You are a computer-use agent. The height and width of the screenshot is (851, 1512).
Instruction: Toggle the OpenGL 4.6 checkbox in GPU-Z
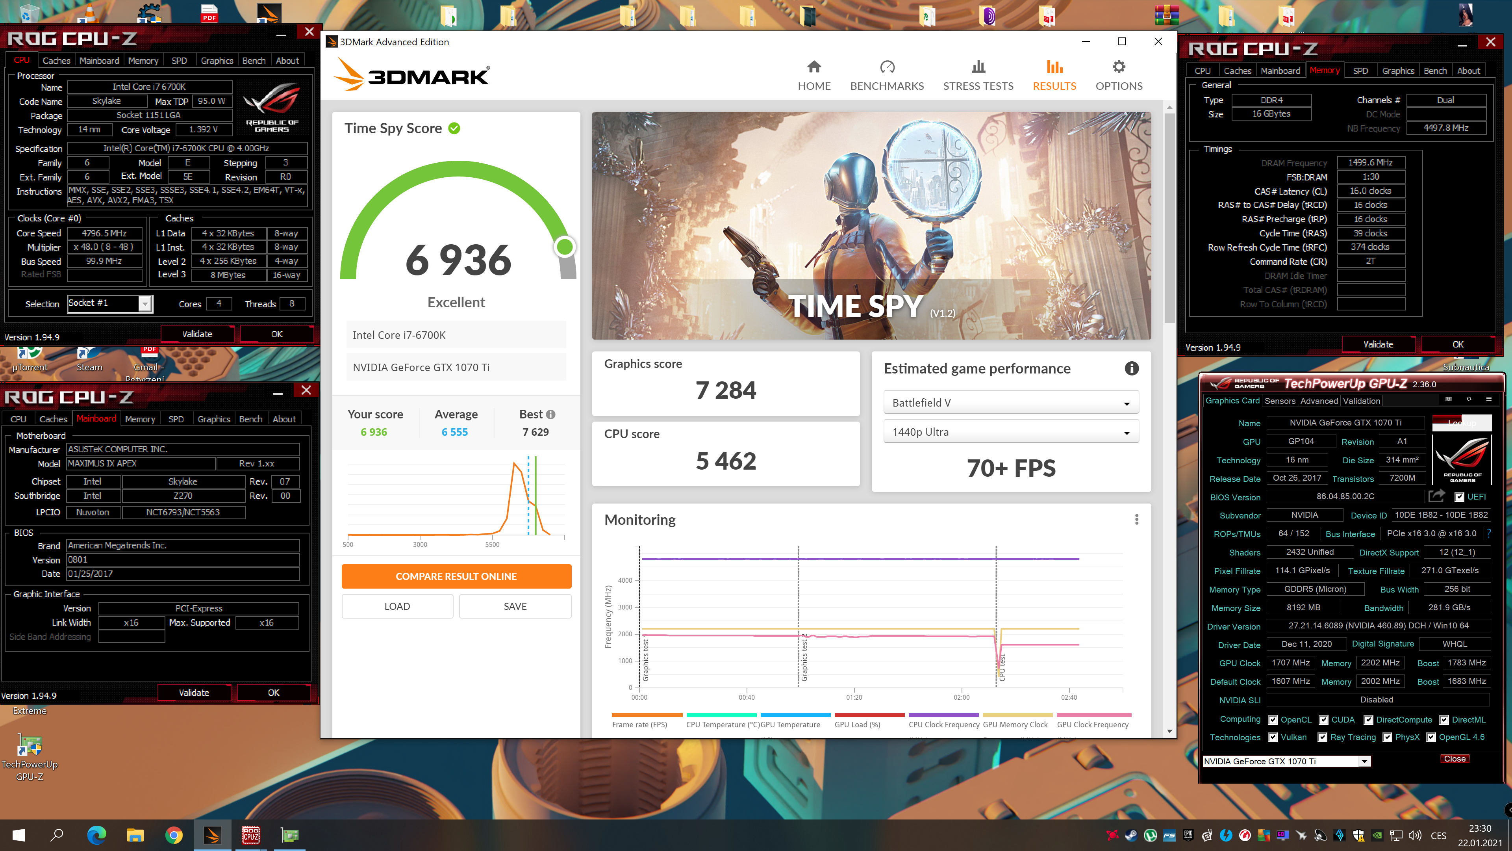(1431, 737)
